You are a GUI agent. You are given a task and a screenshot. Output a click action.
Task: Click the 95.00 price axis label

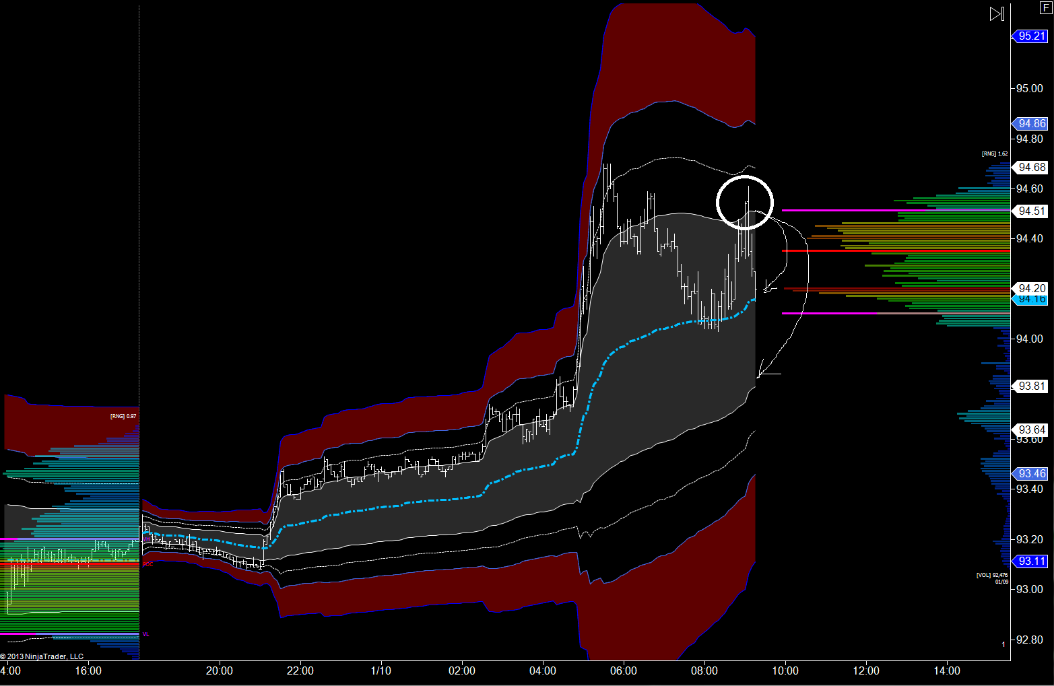[x=1030, y=88]
